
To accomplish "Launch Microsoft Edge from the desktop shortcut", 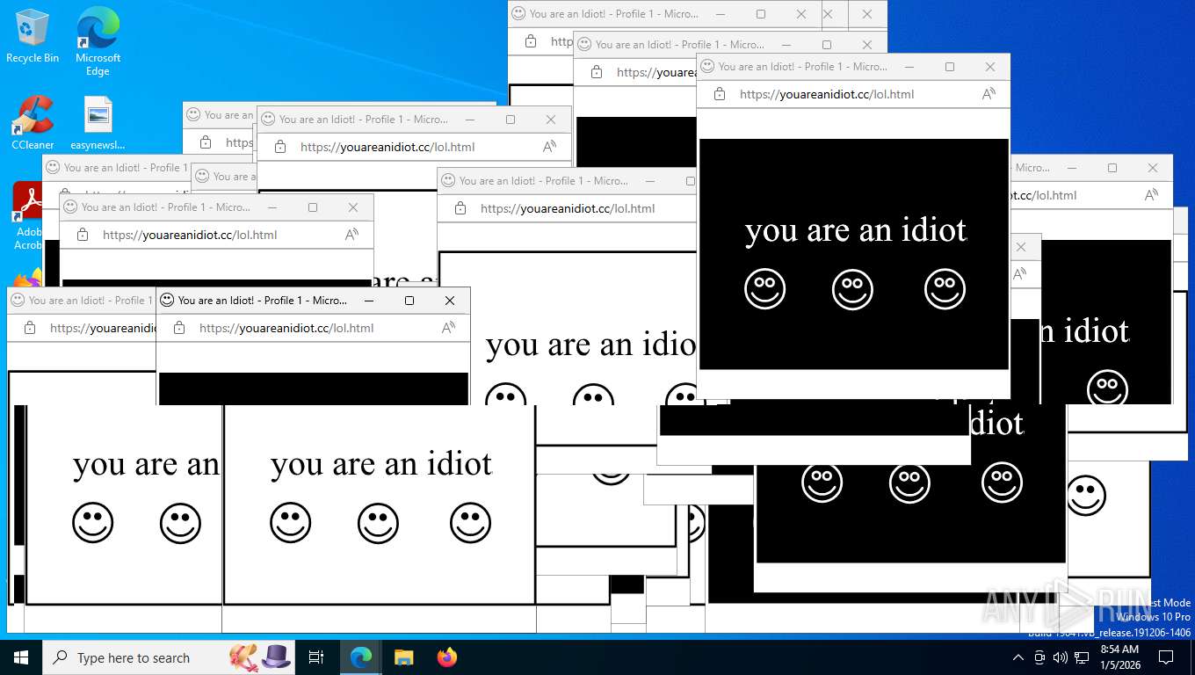I will pos(98,41).
